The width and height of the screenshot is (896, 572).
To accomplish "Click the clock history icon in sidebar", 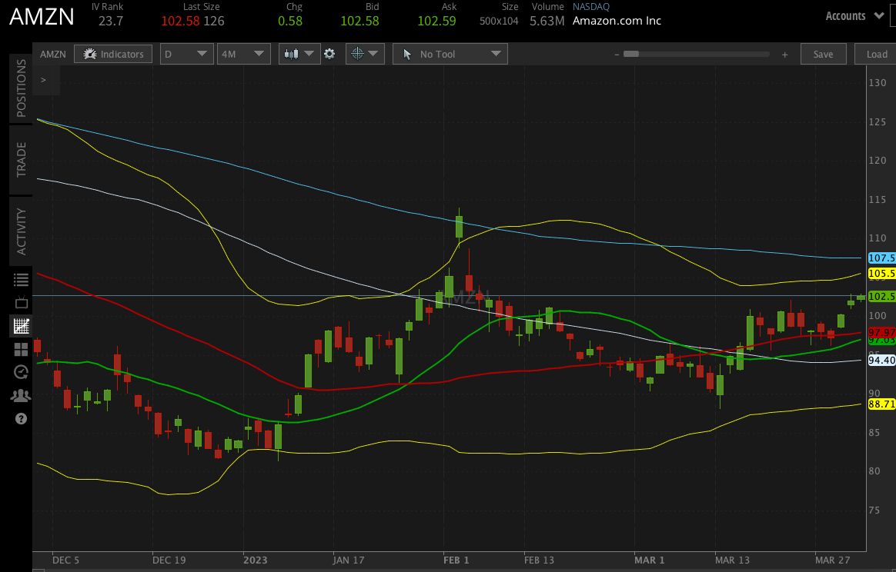I will (x=21, y=372).
